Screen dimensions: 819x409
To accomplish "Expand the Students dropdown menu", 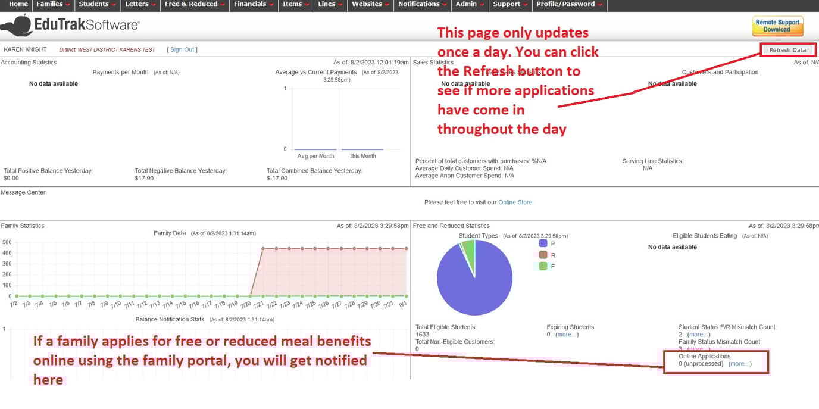I will 97,4.
